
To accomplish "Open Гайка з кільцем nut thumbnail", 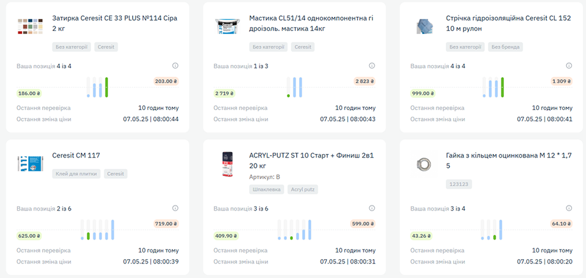I will pos(424,164).
